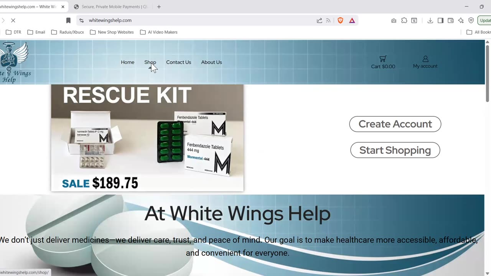Open the Contact Us page
The height and width of the screenshot is (276, 491).
178,62
